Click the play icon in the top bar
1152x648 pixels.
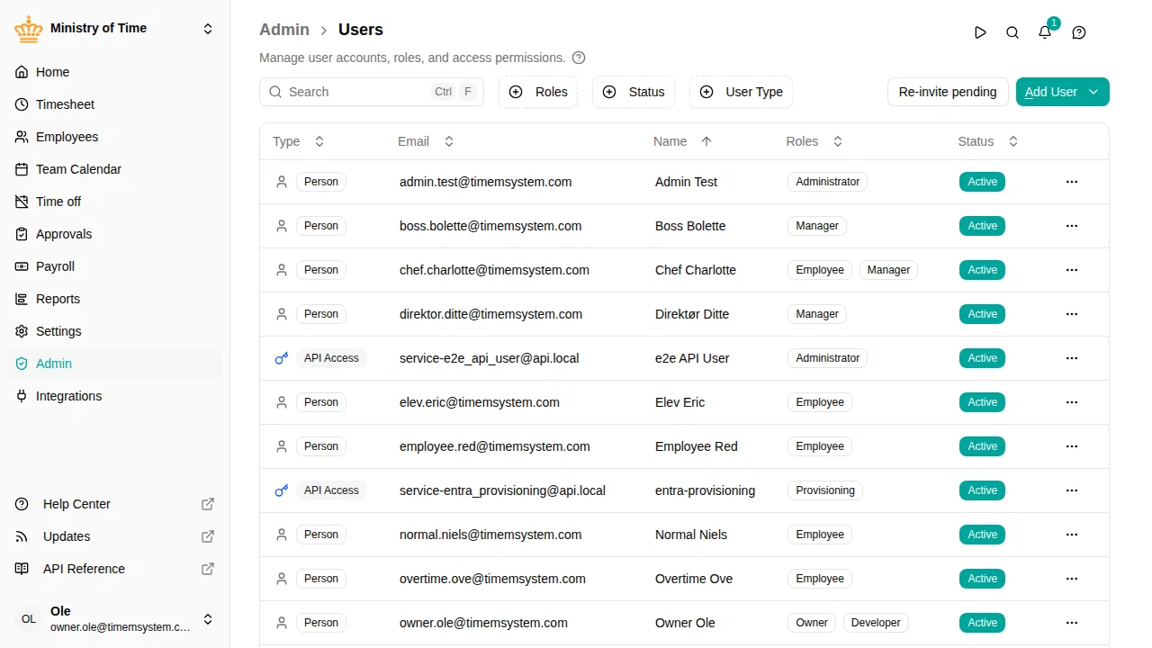(980, 32)
